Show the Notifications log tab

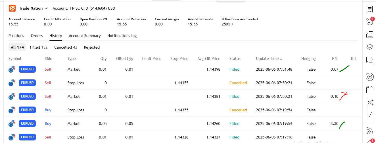point(122,36)
